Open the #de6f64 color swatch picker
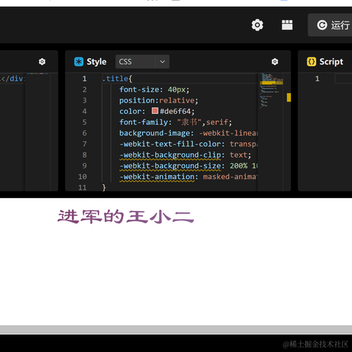The height and width of the screenshot is (352, 352). [155, 111]
